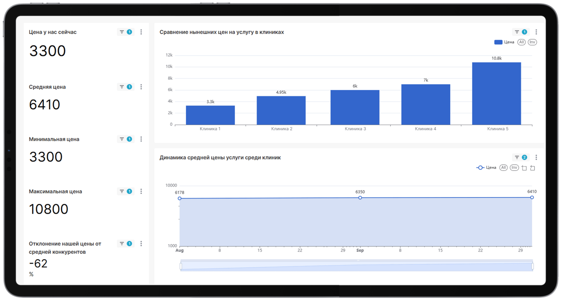568x301 pixels.
Task: Click the 'Клиника 5' bar in chart
Action: click(497, 93)
